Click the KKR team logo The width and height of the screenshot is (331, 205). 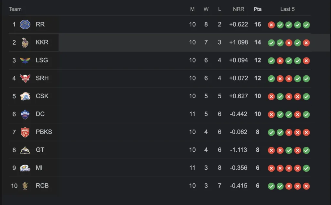click(25, 42)
